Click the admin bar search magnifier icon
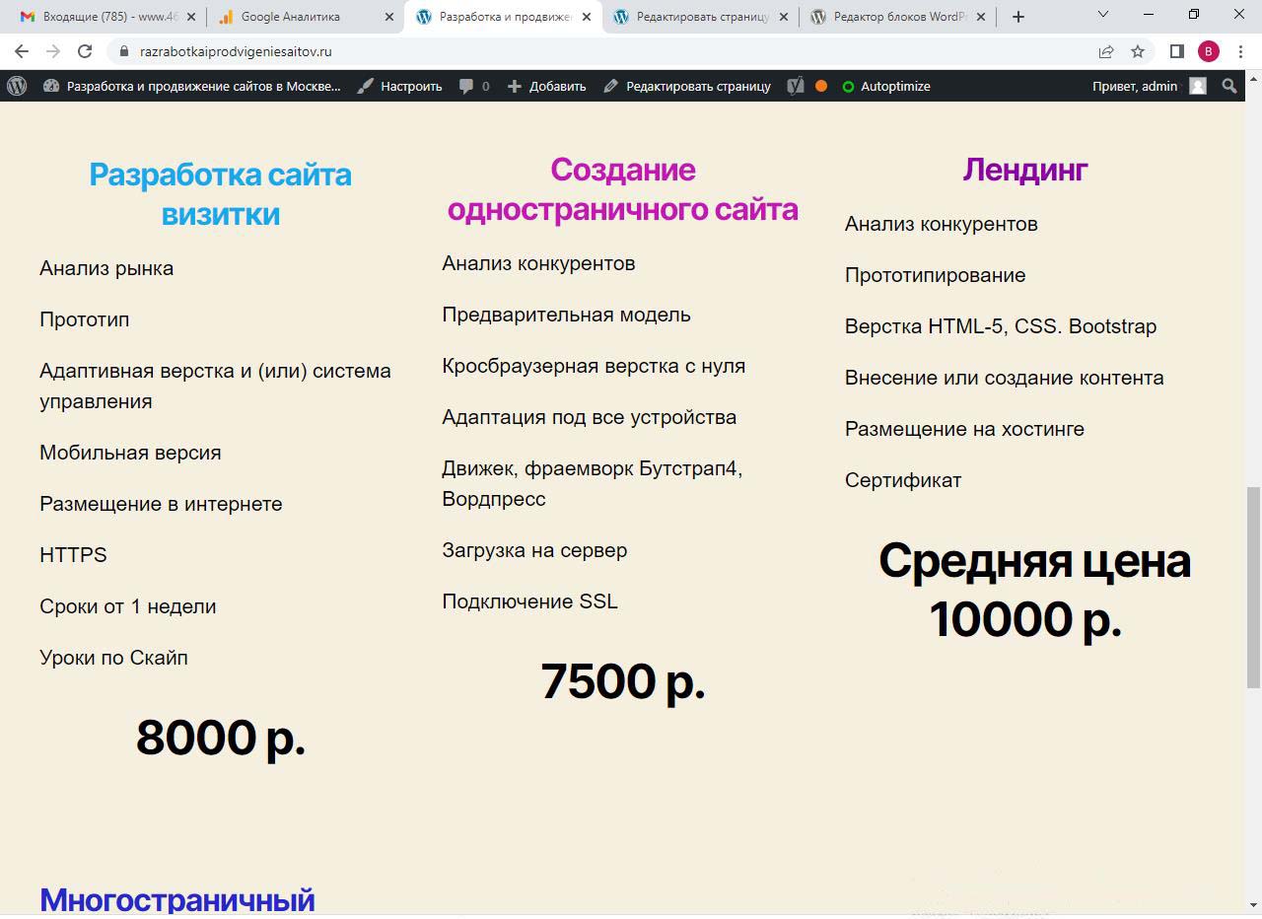Screen dimensions: 1262x919 [1228, 86]
